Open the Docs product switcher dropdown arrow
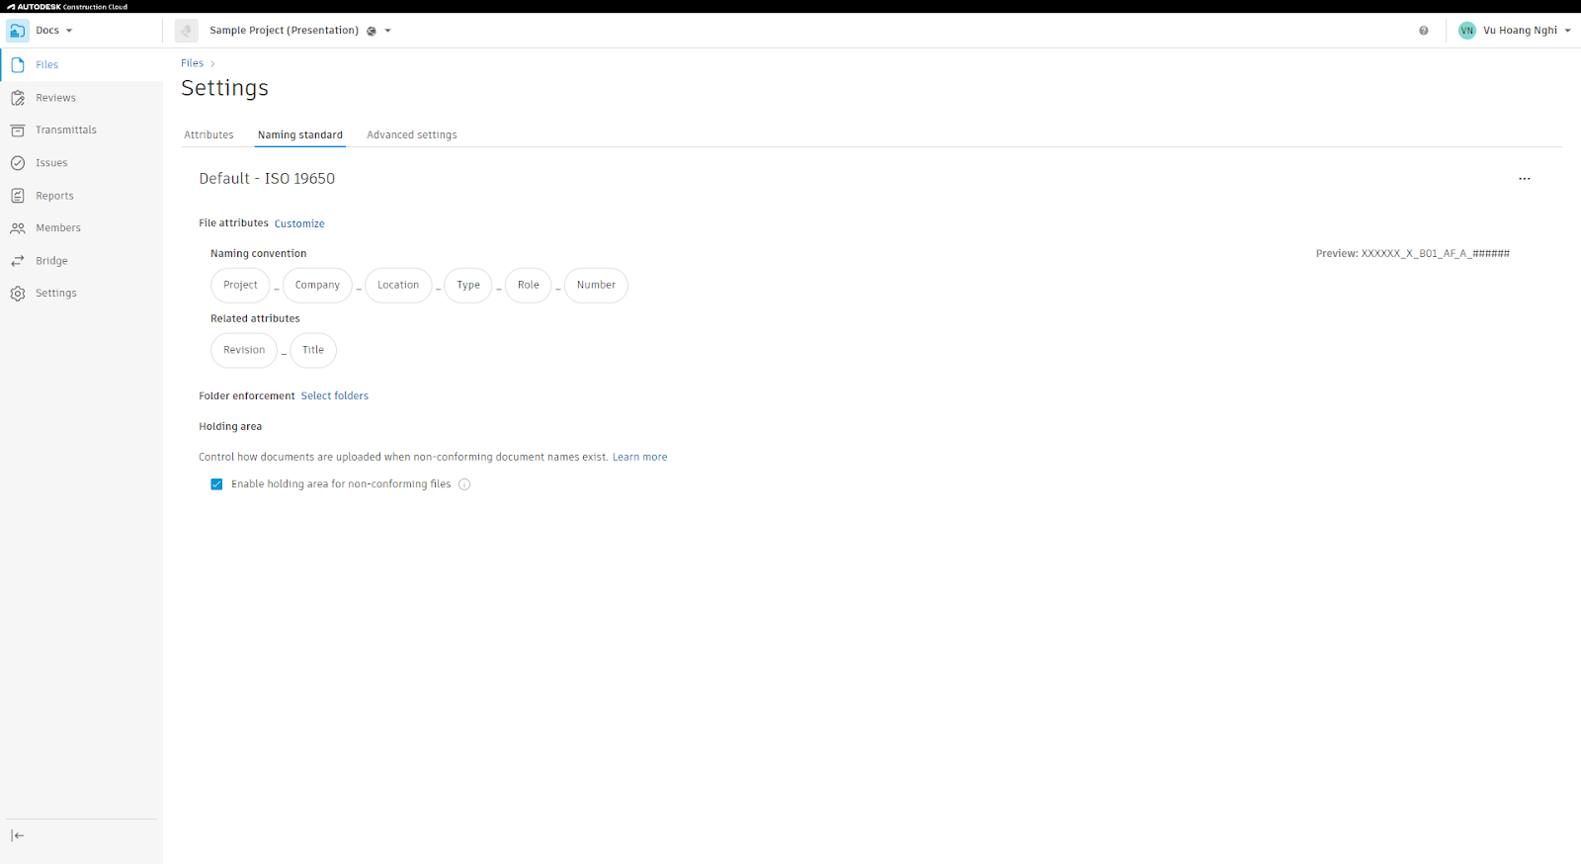The width and height of the screenshot is (1581, 864). coord(69,31)
